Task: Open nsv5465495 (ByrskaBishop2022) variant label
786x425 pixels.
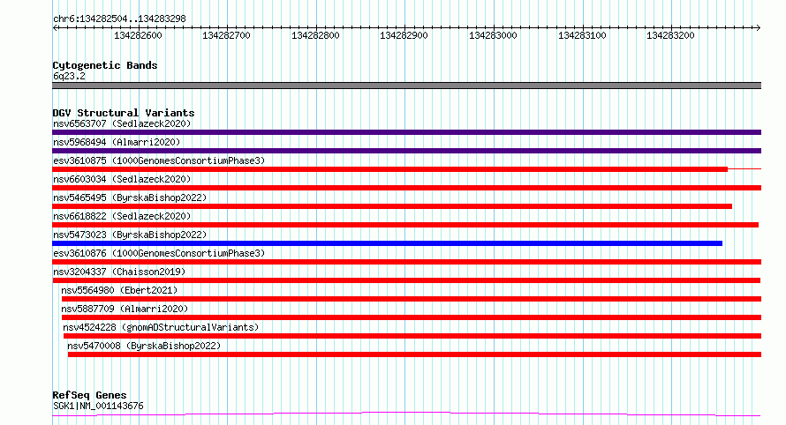Action: pyautogui.click(x=130, y=198)
